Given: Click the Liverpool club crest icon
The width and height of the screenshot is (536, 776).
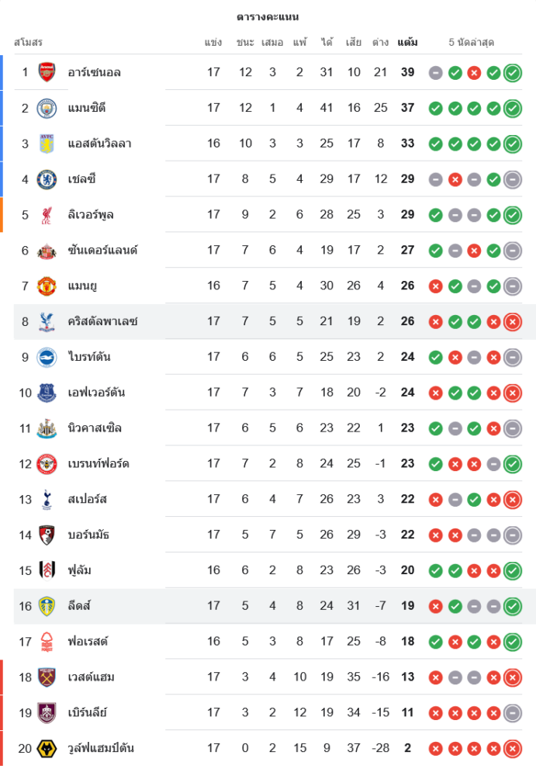Looking at the screenshot, I should pos(47,215).
